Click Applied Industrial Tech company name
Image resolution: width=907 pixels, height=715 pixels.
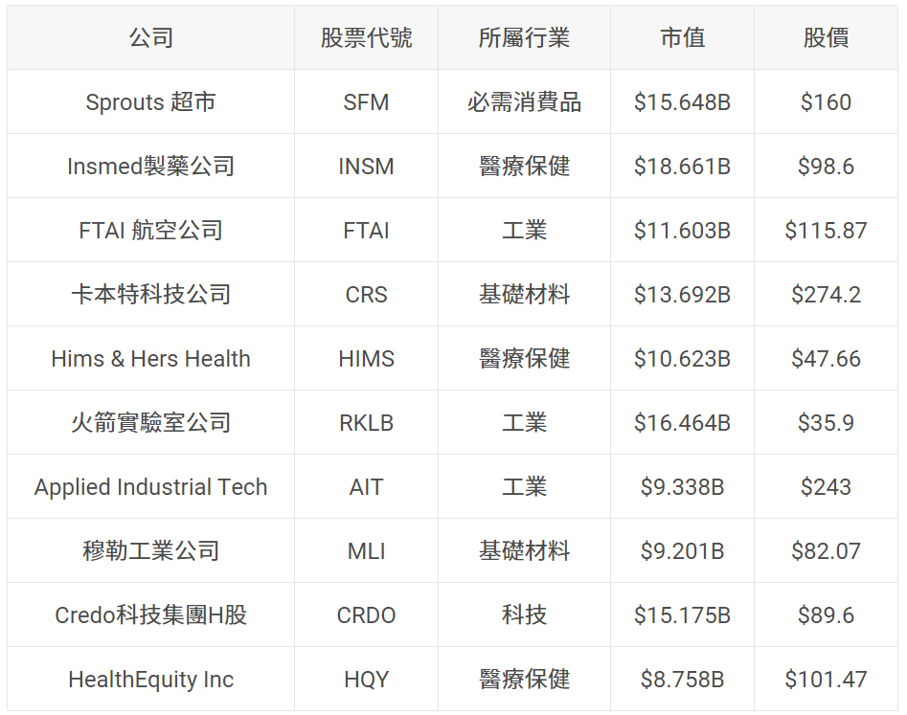click(151, 487)
